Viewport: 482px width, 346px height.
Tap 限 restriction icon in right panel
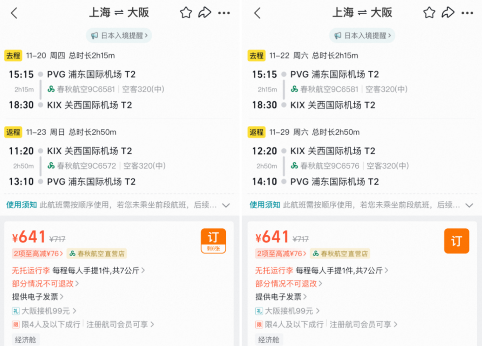point(259,325)
